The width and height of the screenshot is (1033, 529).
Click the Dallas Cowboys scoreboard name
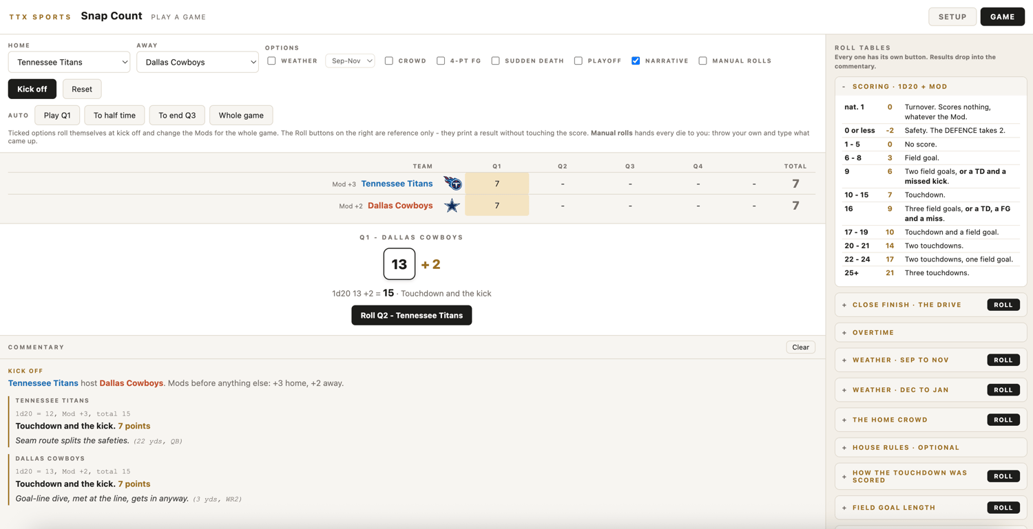[400, 206]
